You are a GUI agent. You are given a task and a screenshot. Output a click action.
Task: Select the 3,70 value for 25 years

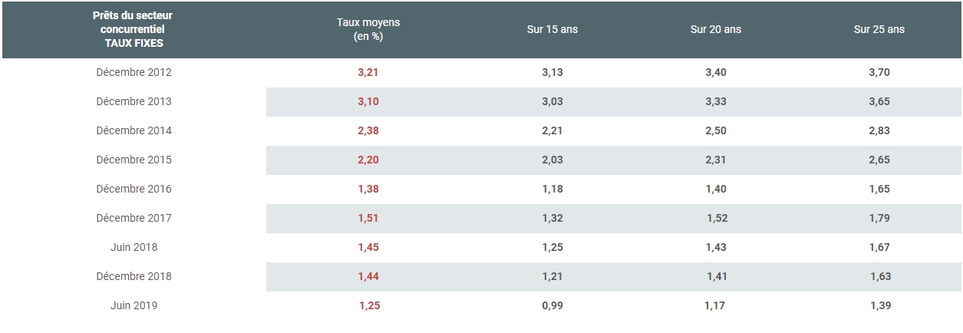click(879, 72)
